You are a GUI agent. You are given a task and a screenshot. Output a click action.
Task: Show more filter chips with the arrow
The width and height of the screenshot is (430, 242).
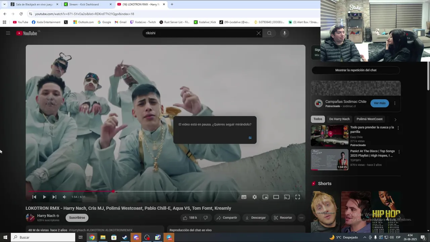click(x=395, y=119)
